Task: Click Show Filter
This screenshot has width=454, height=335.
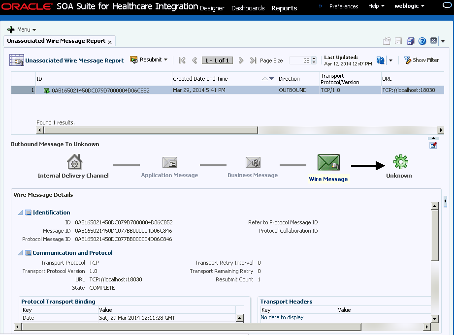Action: (422, 60)
